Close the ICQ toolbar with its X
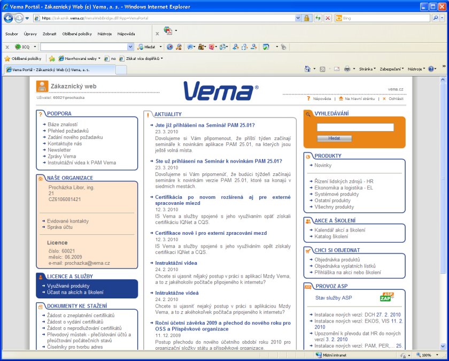This screenshot has height=361, width=449. click(x=7, y=47)
